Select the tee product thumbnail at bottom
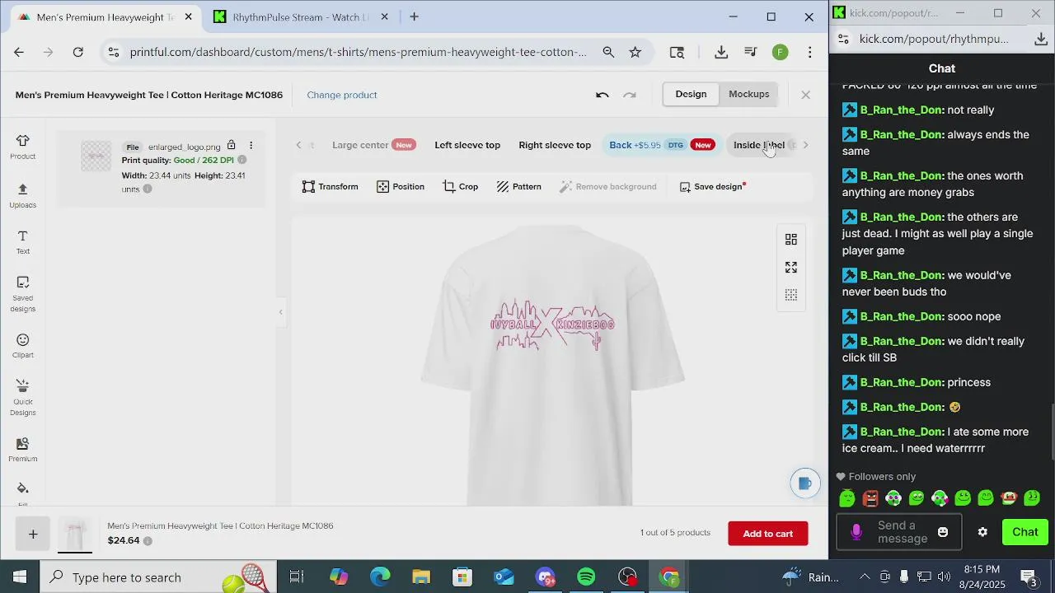Image resolution: width=1055 pixels, height=593 pixels. pos(75,535)
